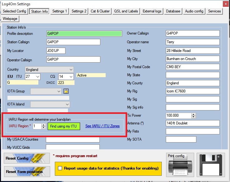This screenshot has width=230, height=182.
Task: Click the Tx Power value 100.000
Action: 179,115
